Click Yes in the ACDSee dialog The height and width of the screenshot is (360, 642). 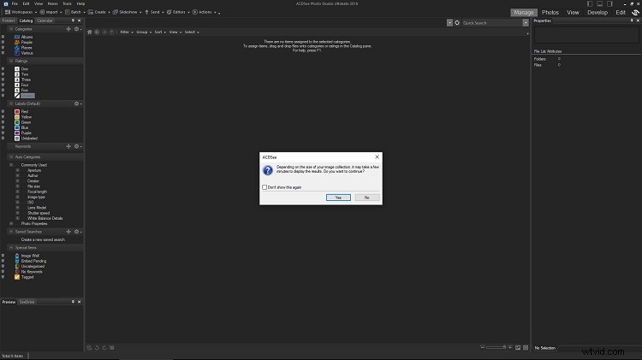point(338,198)
